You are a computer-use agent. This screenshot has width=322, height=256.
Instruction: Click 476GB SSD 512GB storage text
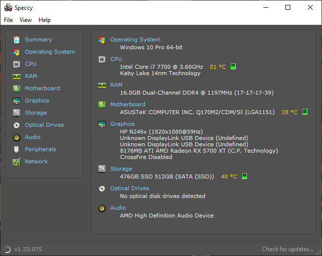167,177
